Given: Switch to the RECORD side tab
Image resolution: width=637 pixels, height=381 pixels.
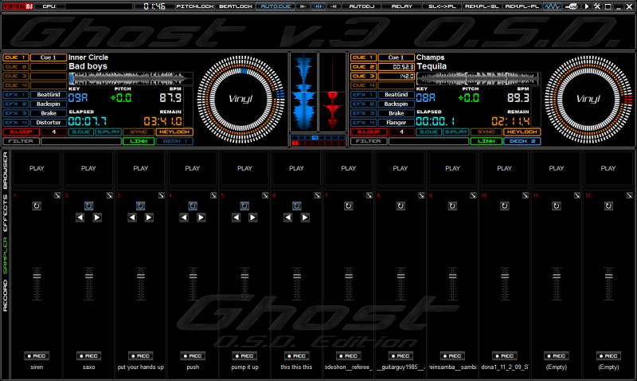Looking at the screenshot, I should tap(6, 296).
